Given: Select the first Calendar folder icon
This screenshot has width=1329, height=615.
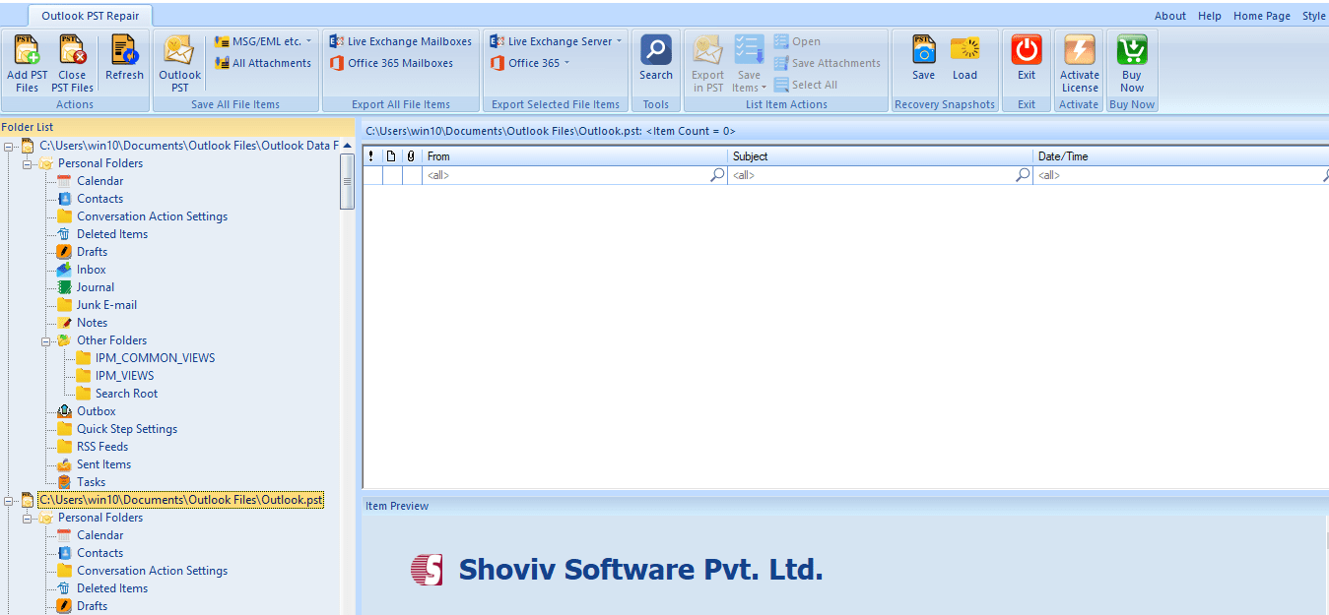Looking at the screenshot, I should (x=64, y=181).
